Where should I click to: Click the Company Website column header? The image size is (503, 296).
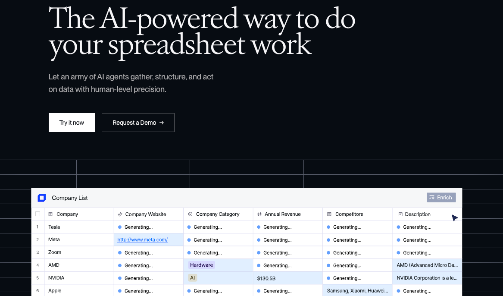(149, 214)
